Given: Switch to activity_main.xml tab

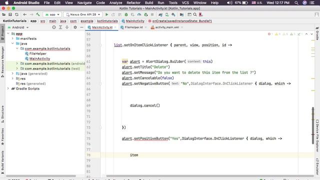Looking at the screenshot, I should 167,27.
